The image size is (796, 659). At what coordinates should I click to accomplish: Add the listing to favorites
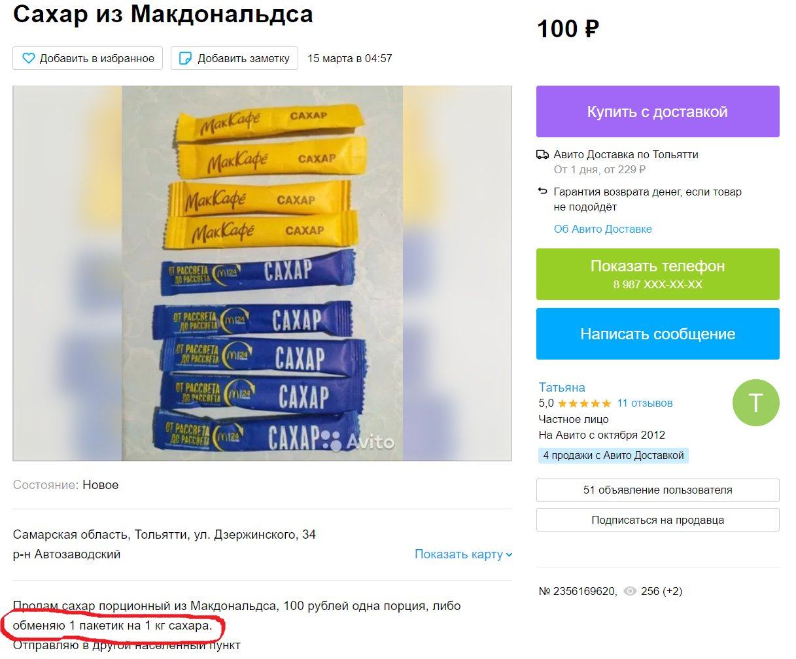(x=88, y=58)
